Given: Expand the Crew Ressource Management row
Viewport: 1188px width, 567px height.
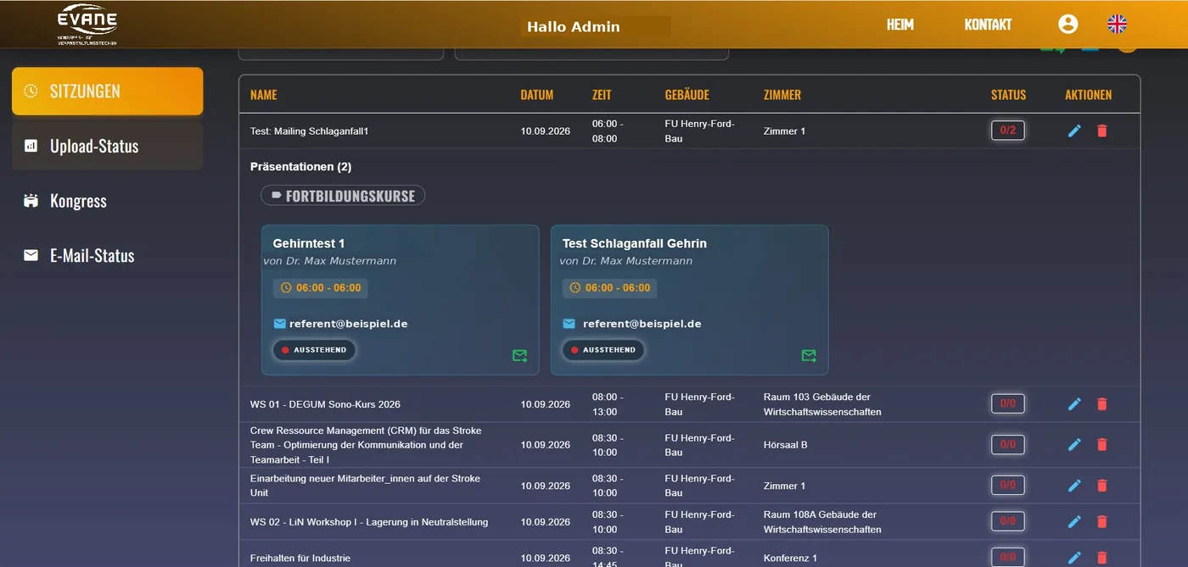Looking at the screenshot, I should (689, 445).
